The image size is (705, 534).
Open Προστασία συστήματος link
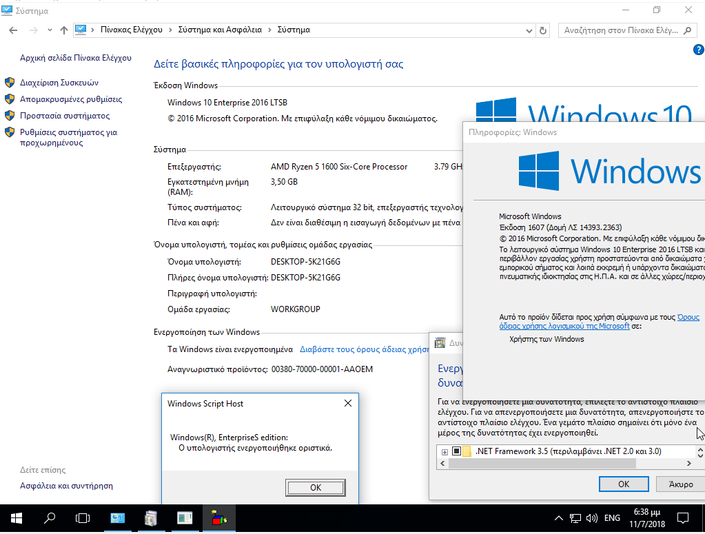pyautogui.click(x=65, y=116)
